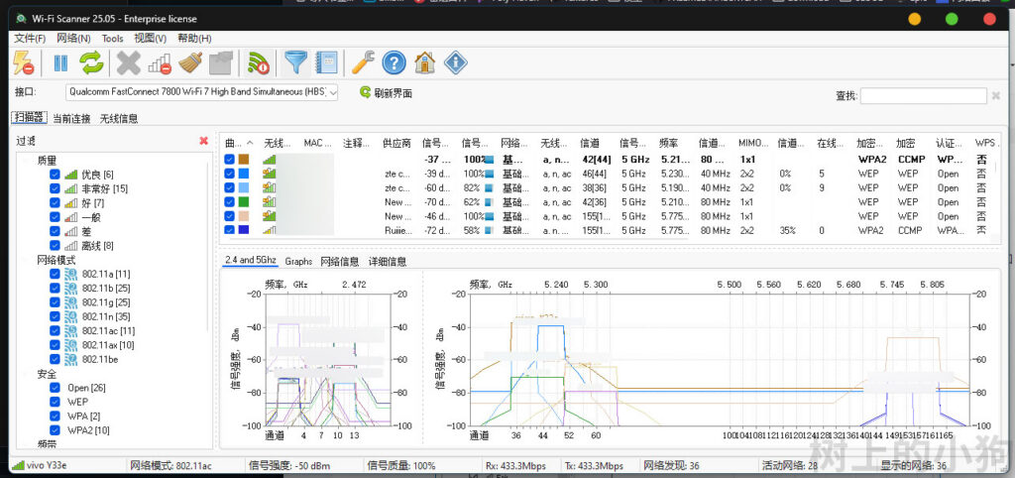Viewport: 1015px width, 478px height.
Task: Click the orange color swatch in first row
Action: tap(244, 160)
